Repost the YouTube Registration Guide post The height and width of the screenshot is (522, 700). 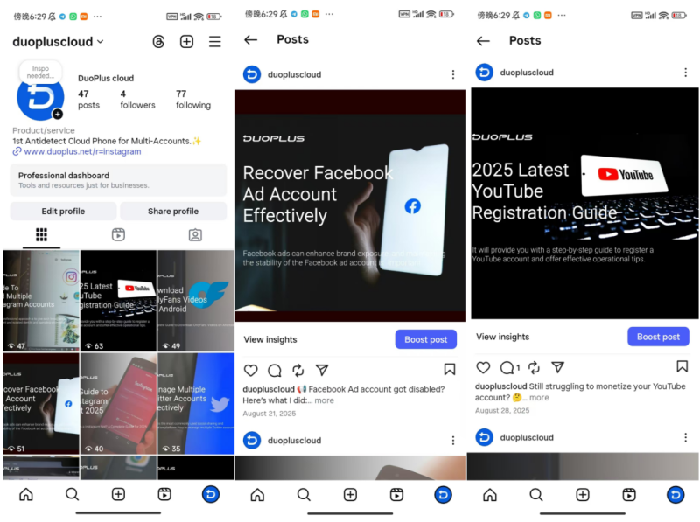(x=534, y=367)
